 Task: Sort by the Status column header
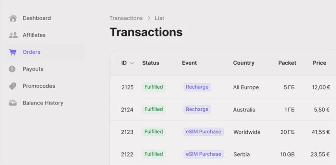[x=151, y=63]
